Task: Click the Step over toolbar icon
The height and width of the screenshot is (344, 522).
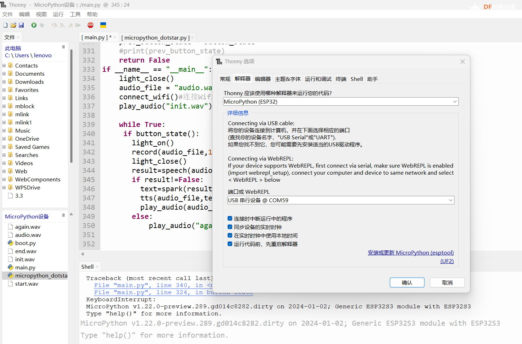Action: [x=54, y=25]
